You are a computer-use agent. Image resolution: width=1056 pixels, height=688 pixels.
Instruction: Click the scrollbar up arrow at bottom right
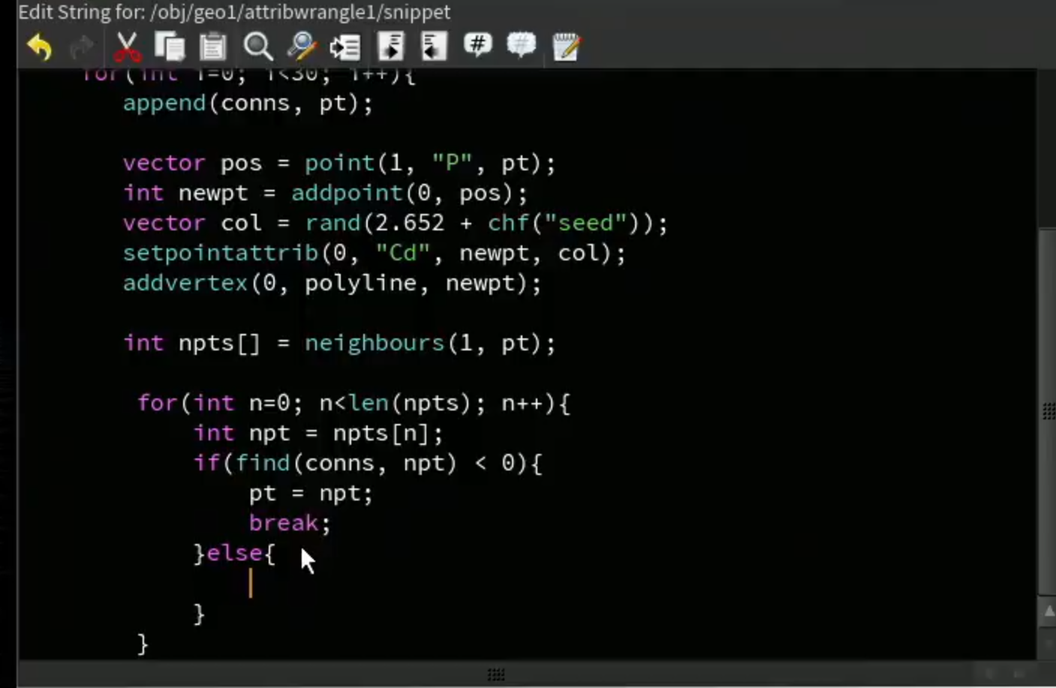pos(1048,612)
